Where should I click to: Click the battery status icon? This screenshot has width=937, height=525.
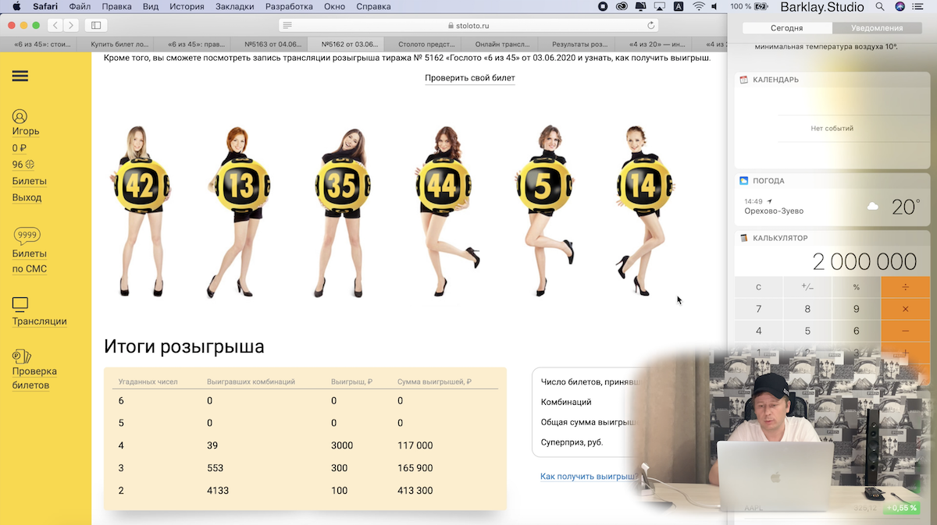click(x=760, y=6)
